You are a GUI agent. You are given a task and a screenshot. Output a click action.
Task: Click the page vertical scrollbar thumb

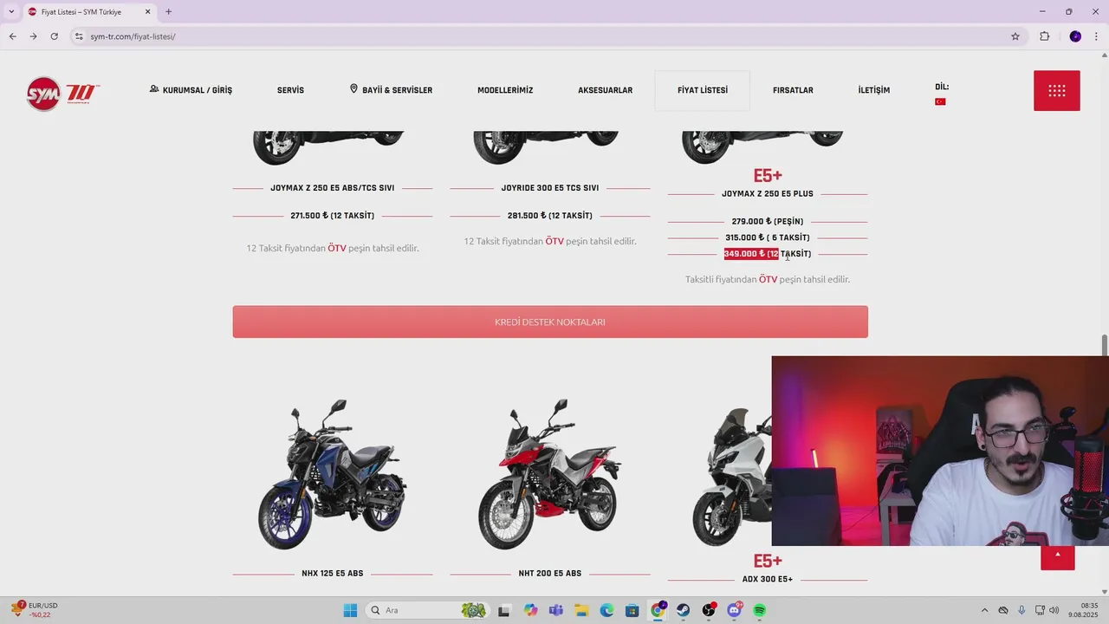tap(1105, 344)
